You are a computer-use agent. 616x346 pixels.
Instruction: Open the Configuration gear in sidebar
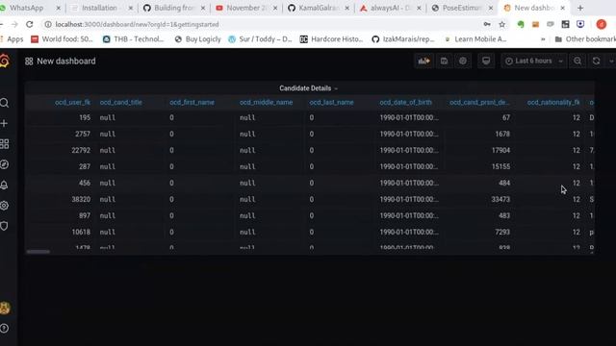coord(4,206)
